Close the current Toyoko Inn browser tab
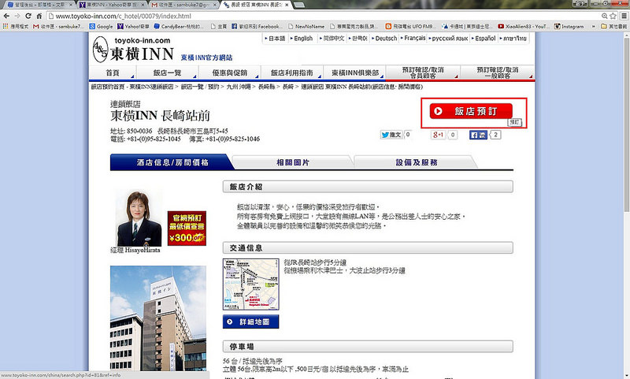This screenshot has width=630, height=379. click(x=287, y=5)
